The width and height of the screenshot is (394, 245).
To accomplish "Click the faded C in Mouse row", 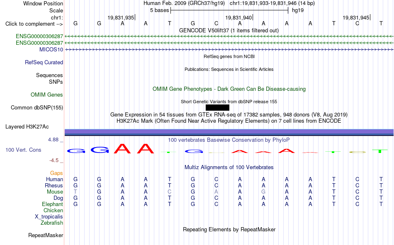I will pyautogui.click(x=169, y=192).
